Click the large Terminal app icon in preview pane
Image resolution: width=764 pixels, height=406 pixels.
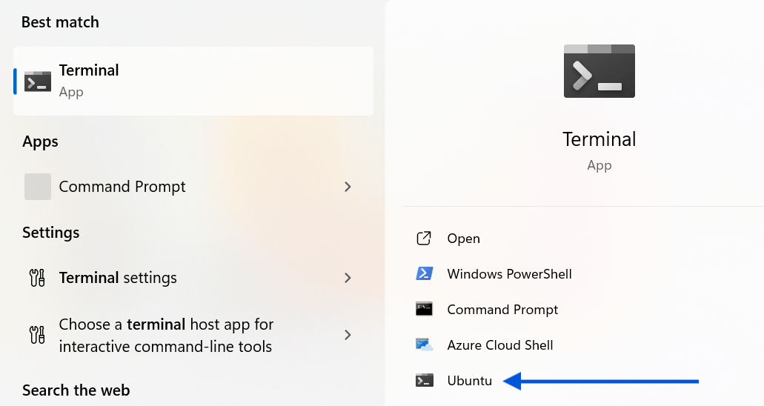(599, 71)
